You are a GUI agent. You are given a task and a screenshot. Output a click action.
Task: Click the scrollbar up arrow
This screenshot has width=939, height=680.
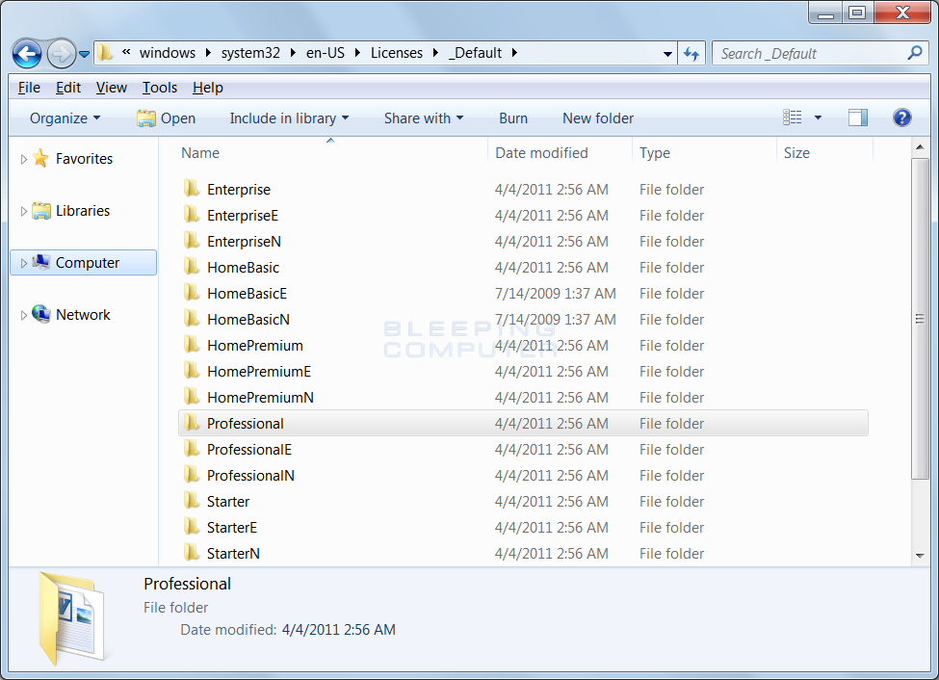click(x=920, y=146)
